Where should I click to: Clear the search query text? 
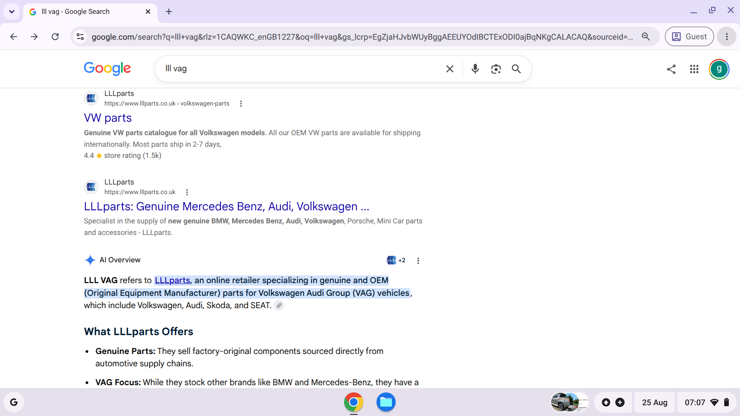pos(450,69)
